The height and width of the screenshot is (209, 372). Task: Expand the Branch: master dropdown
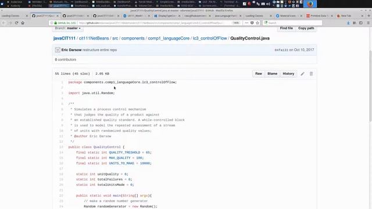(x=68, y=28)
